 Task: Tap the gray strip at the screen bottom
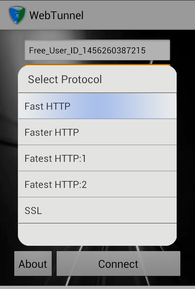(x=97, y=287)
